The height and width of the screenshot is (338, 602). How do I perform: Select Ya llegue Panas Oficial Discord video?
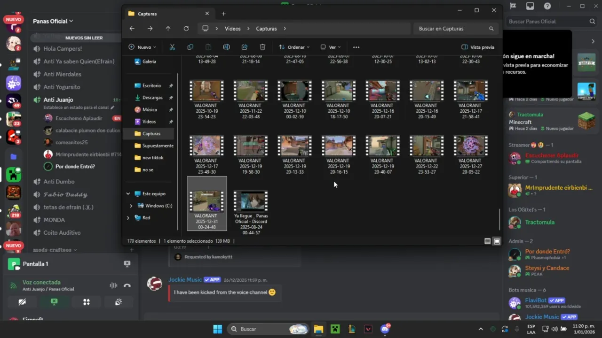click(x=251, y=213)
